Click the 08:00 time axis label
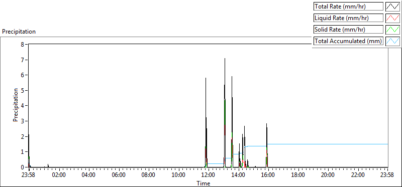 point(149,175)
